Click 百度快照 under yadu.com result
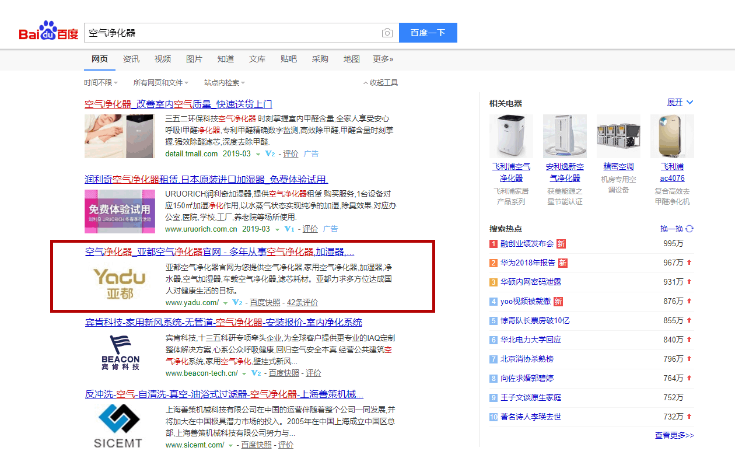Viewport: 735px width, 472px height. pyautogui.click(x=265, y=303)
